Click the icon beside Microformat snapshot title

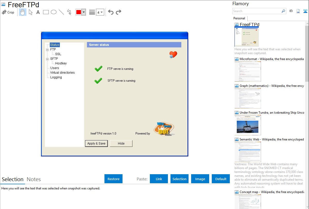[237, 59]
